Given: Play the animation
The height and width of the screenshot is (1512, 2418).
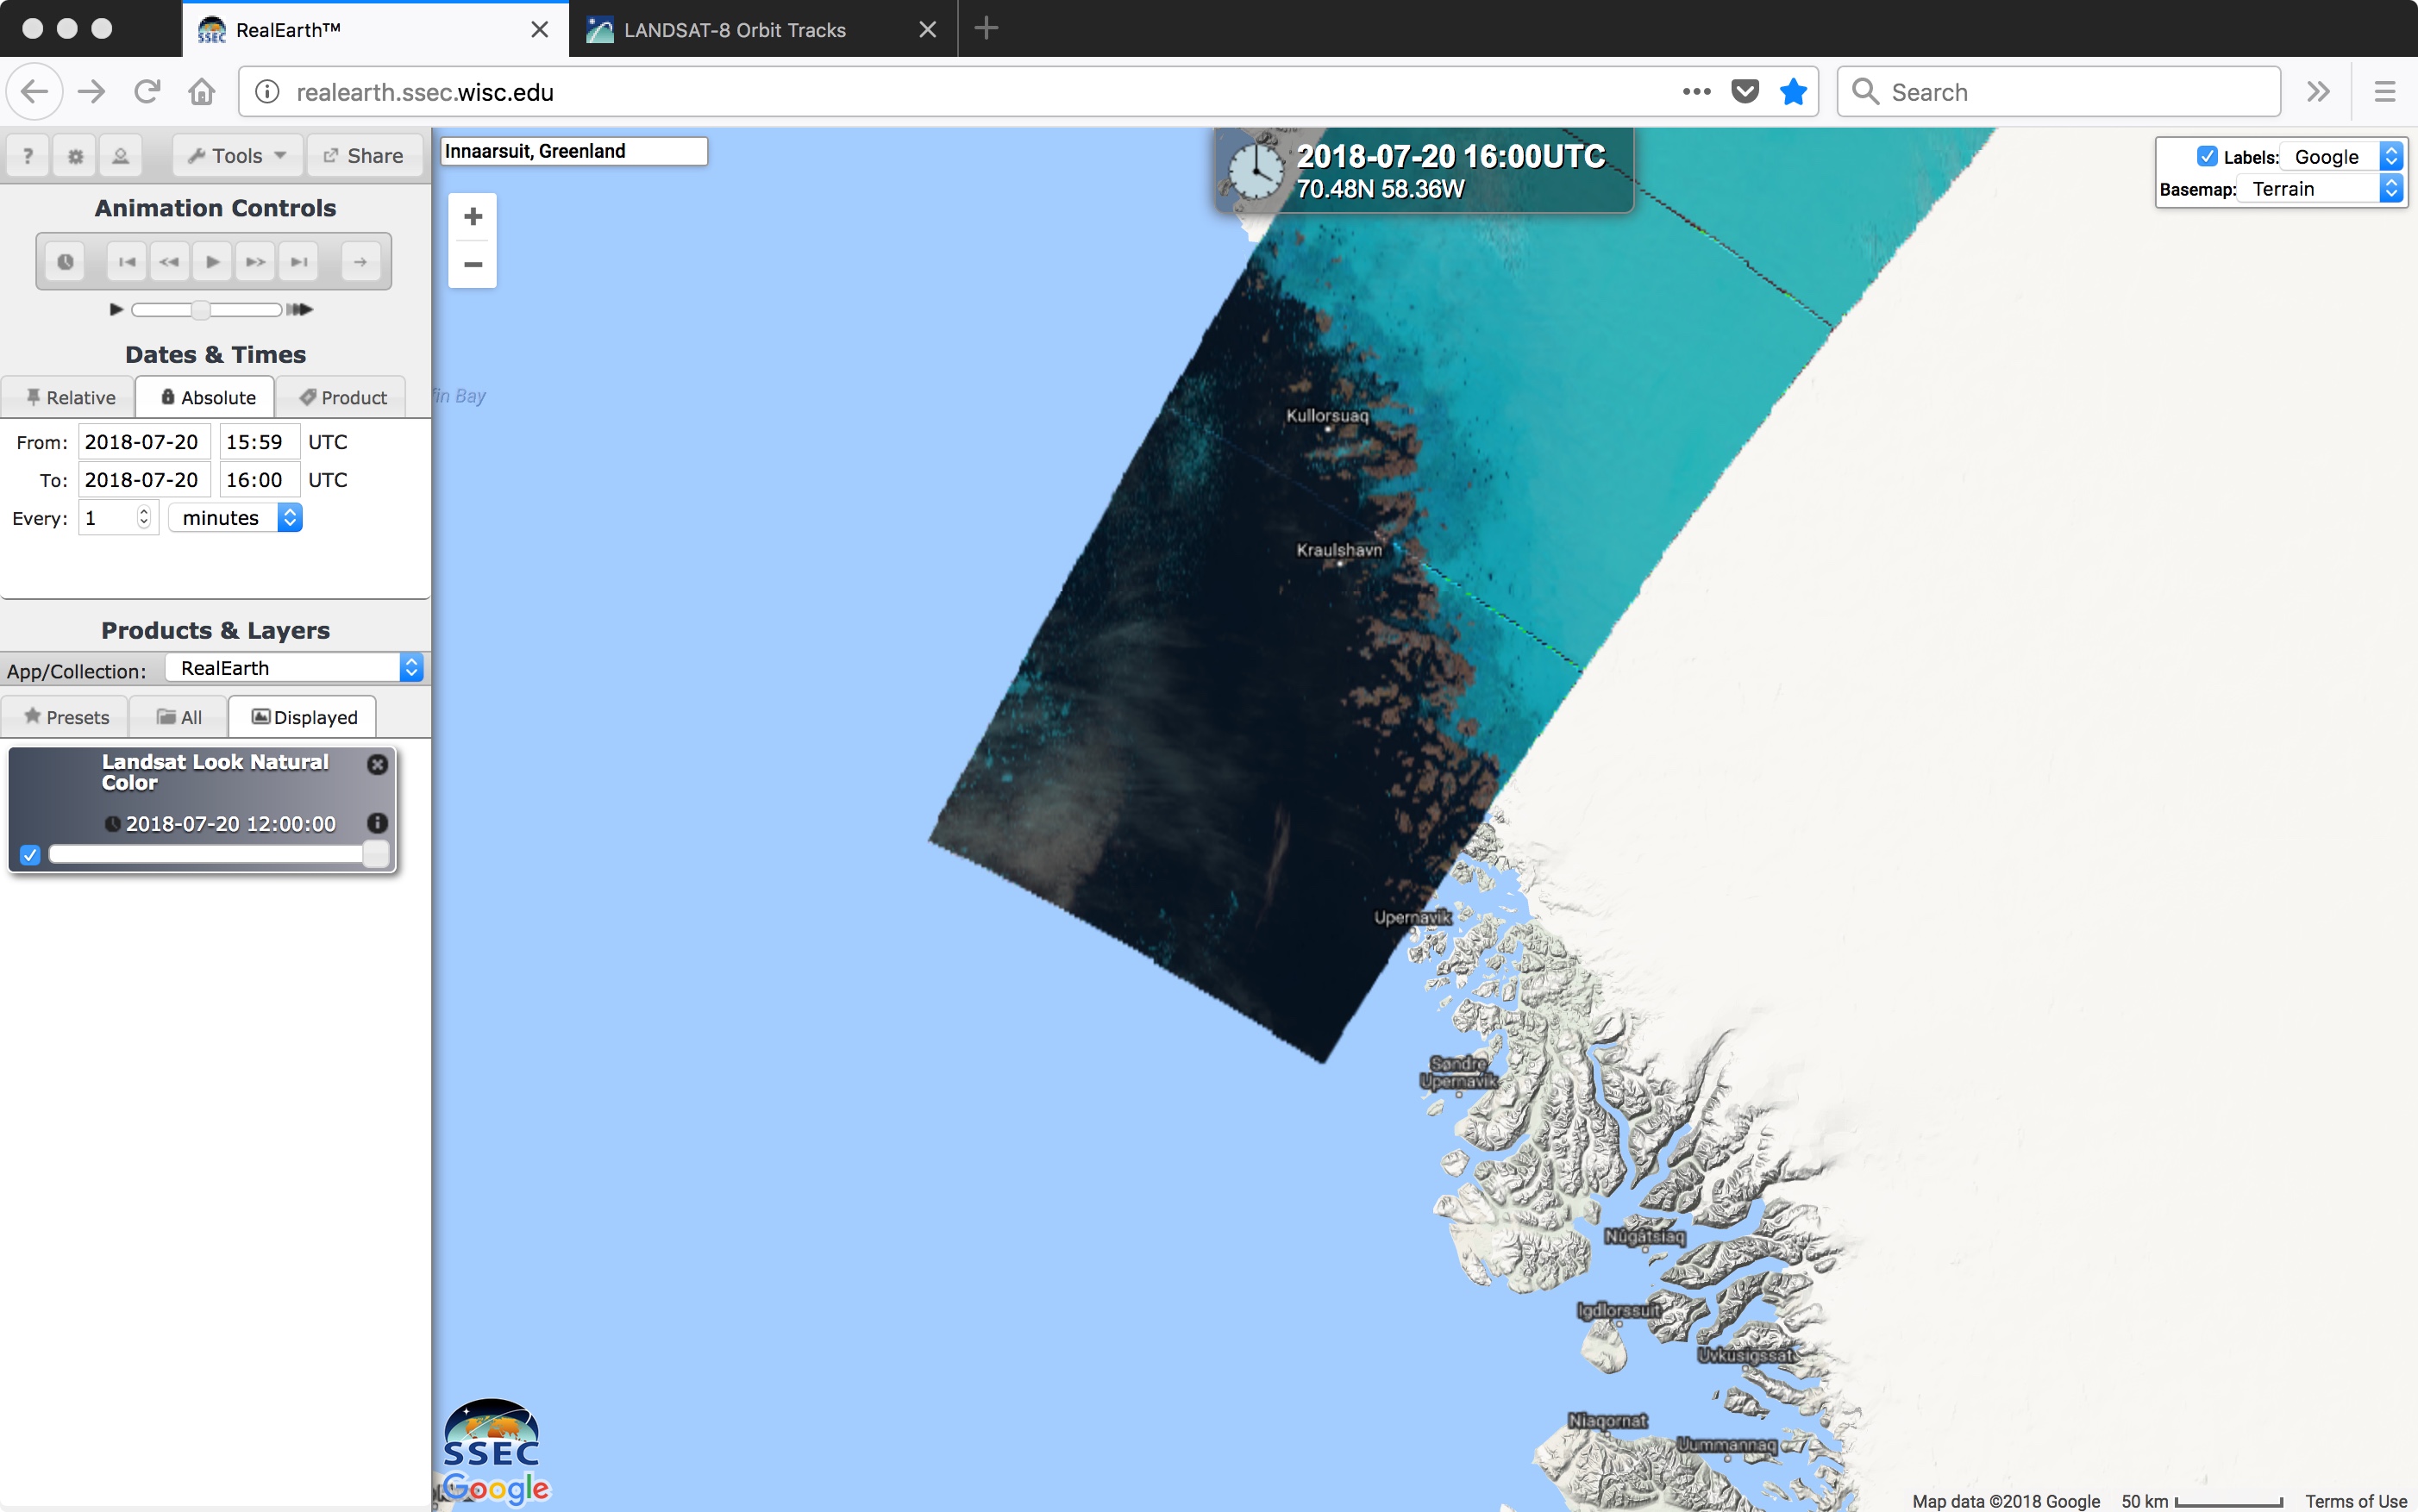Looking at the screenshot, I should pyautogui.click(x=212, y=262).
